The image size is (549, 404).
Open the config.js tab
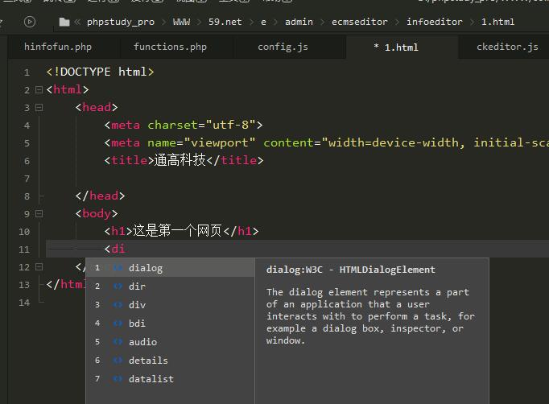point(283,47)
